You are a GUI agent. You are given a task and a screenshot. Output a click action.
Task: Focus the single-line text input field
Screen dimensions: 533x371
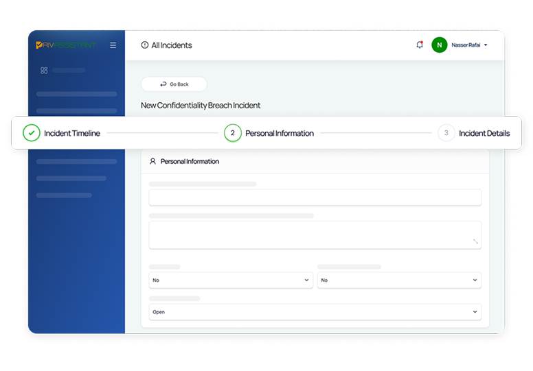(315, 198)
